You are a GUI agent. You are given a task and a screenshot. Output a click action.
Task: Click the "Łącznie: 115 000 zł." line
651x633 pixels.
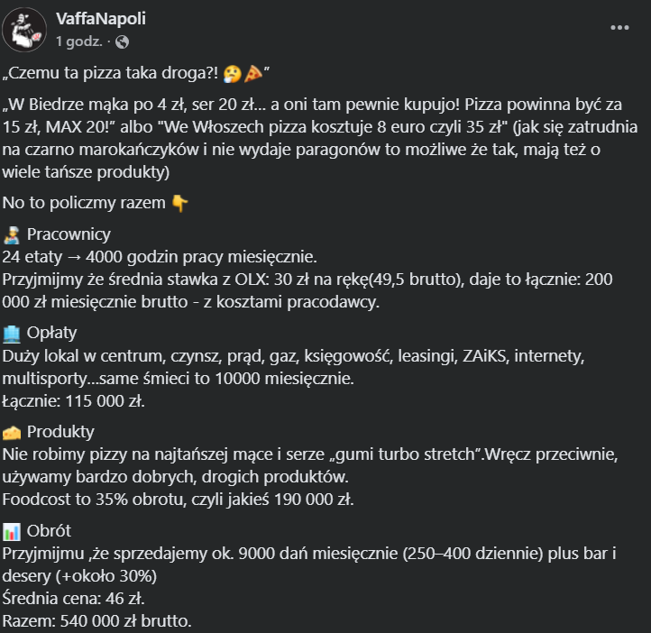(x=74, y=399)
